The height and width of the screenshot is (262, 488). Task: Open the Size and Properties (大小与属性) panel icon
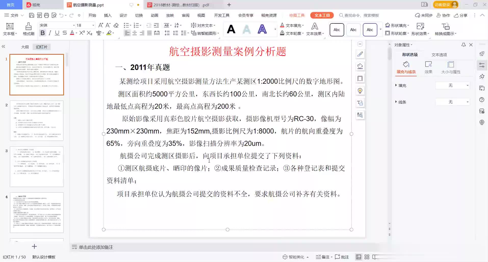coord(451,67)
